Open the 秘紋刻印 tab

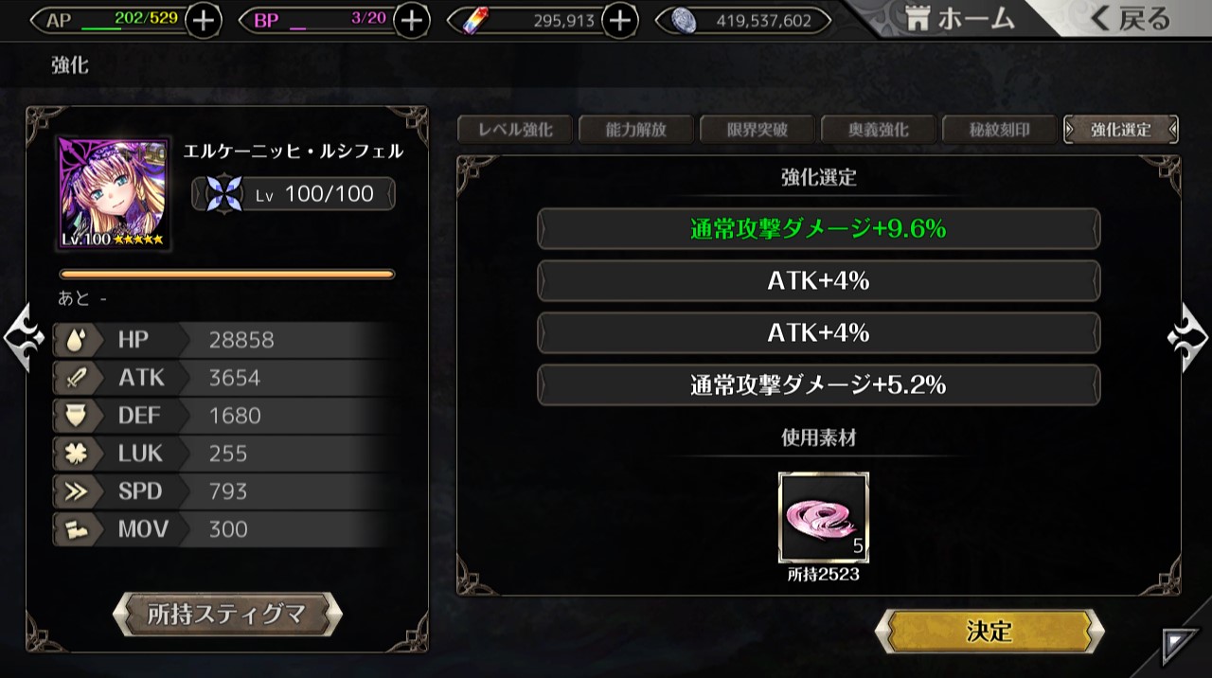point(1000,130)
